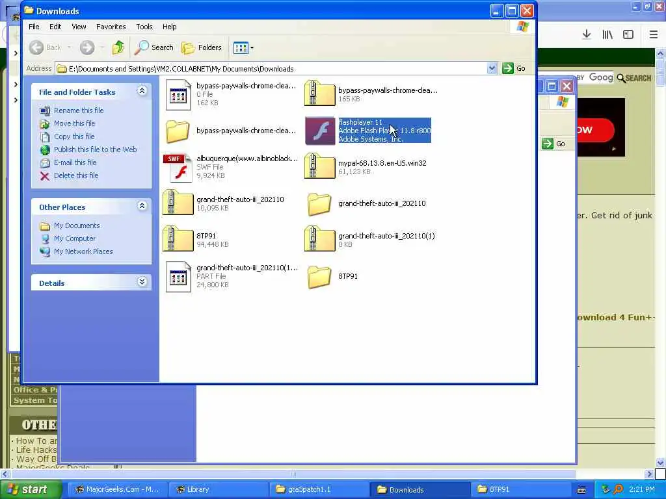Screen dimensions: 666x499
Task: Open the Forward history dropdown arrow
Action: (102, 47)
